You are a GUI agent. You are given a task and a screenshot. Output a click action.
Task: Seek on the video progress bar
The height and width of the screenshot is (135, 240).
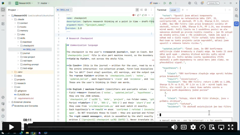(x=98, y=127)
